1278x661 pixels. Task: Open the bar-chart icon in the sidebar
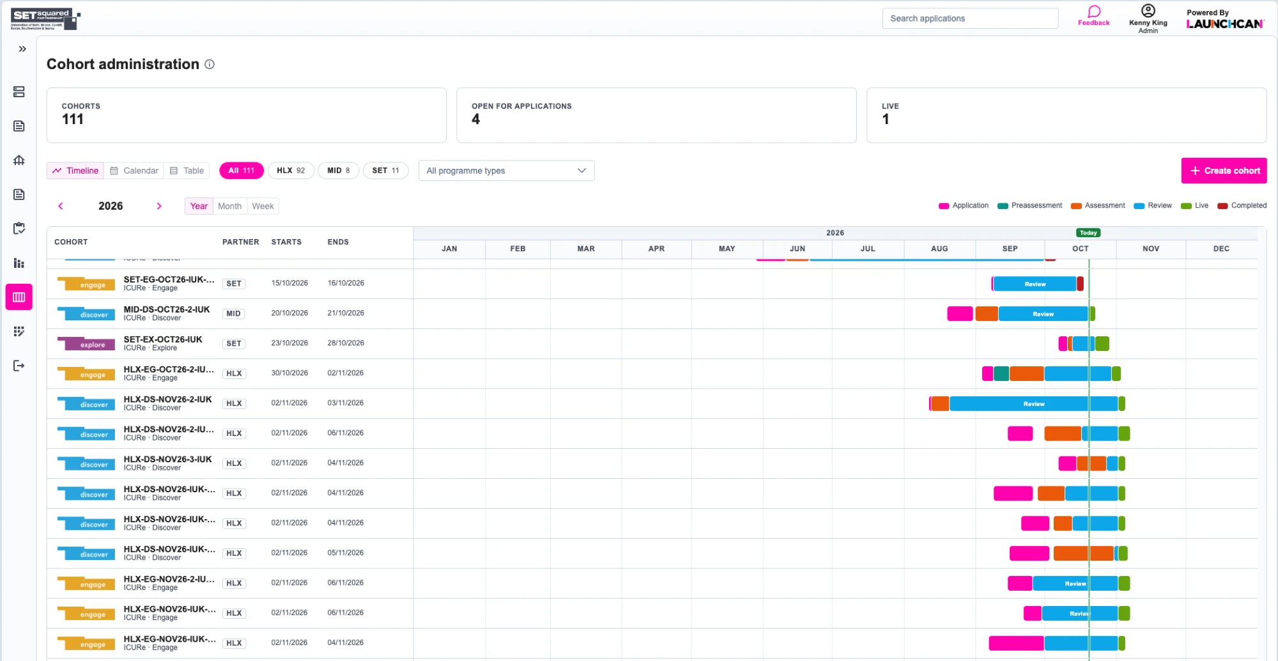tap(19, 263)
